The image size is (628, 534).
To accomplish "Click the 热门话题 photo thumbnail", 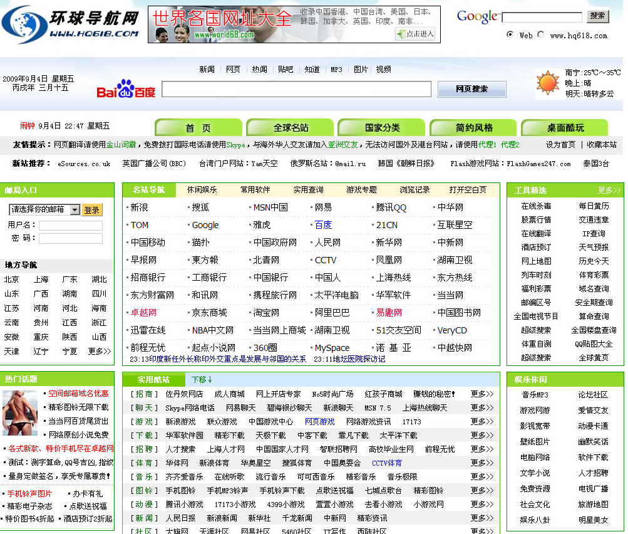I will 20,412.
